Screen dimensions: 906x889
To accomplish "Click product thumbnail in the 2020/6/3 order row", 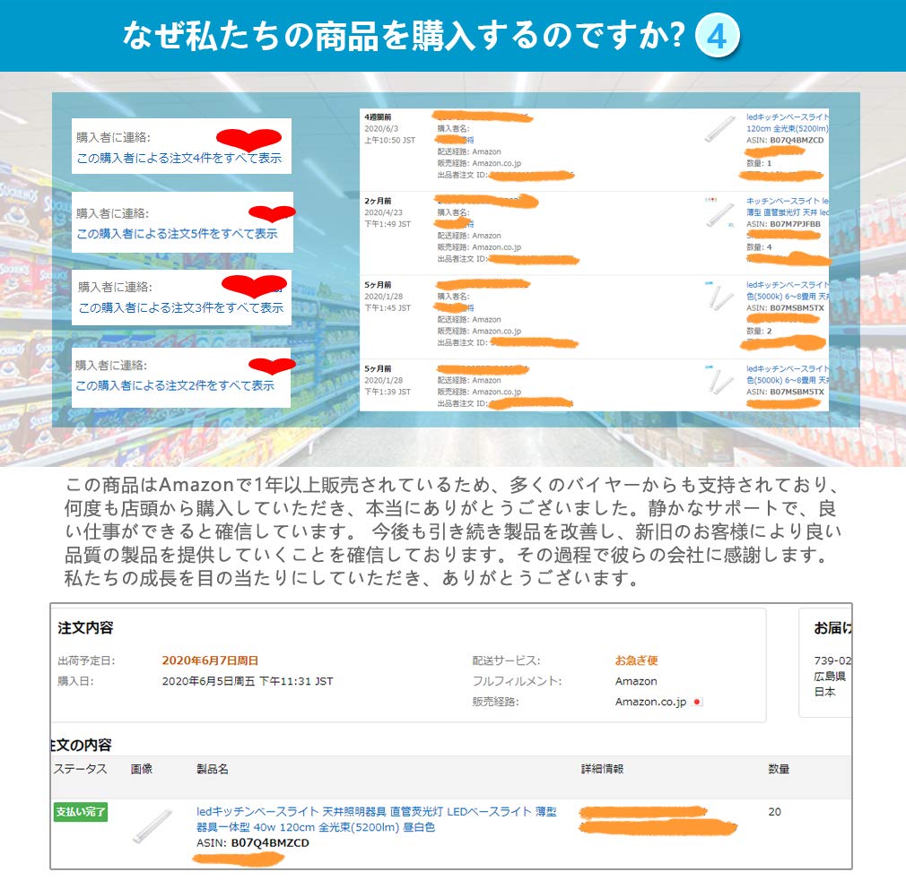I will tap(719, 129).
